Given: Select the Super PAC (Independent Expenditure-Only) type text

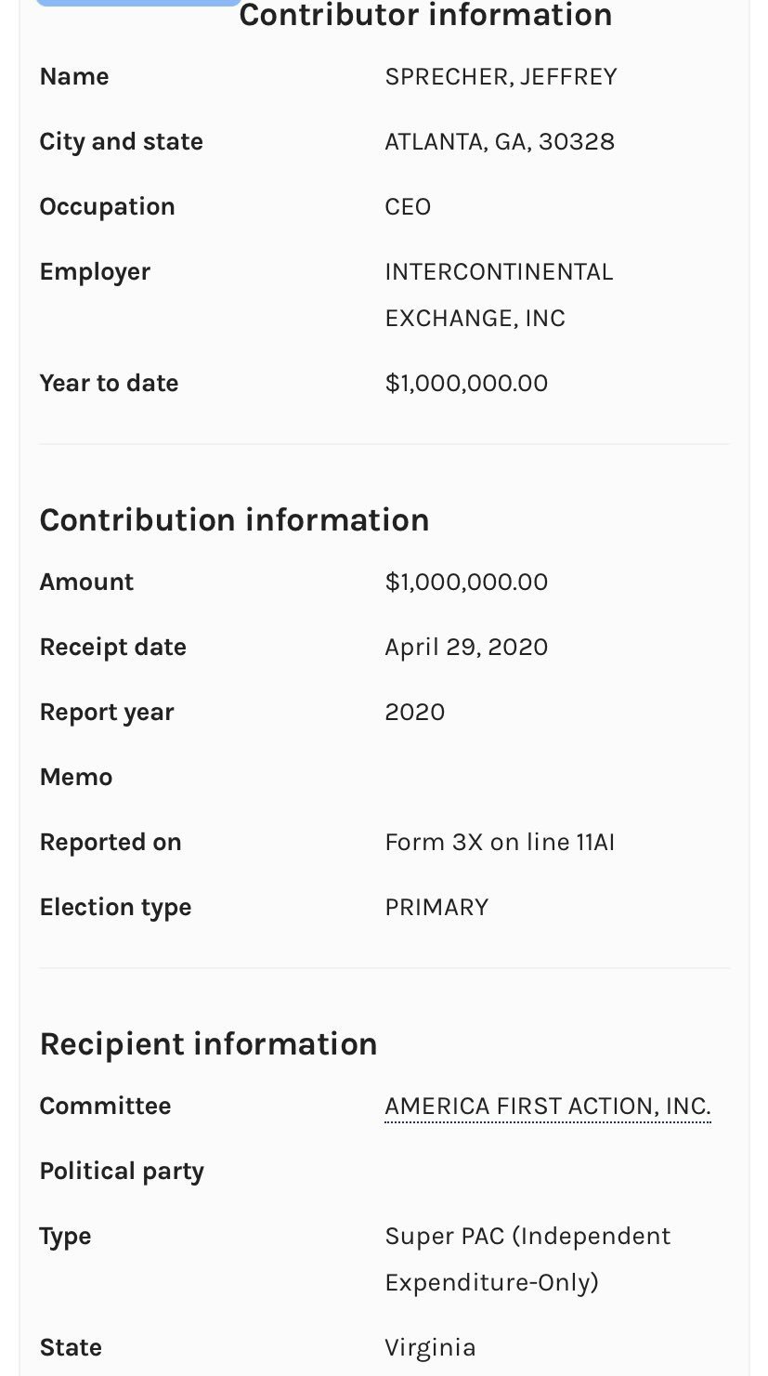Looking at the screenshot, I should [x=527, y=1260].
